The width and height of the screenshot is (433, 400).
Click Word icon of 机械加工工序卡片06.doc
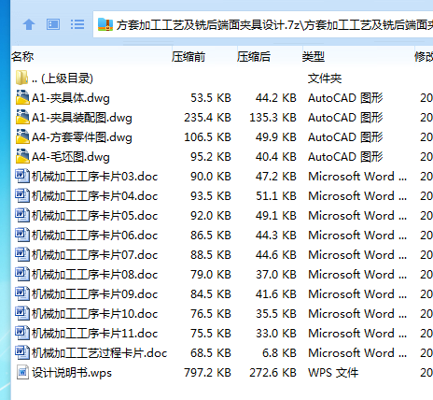[22, 235]
